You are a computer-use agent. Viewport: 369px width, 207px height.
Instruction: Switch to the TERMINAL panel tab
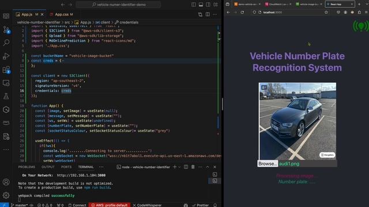tap(86, 167)
